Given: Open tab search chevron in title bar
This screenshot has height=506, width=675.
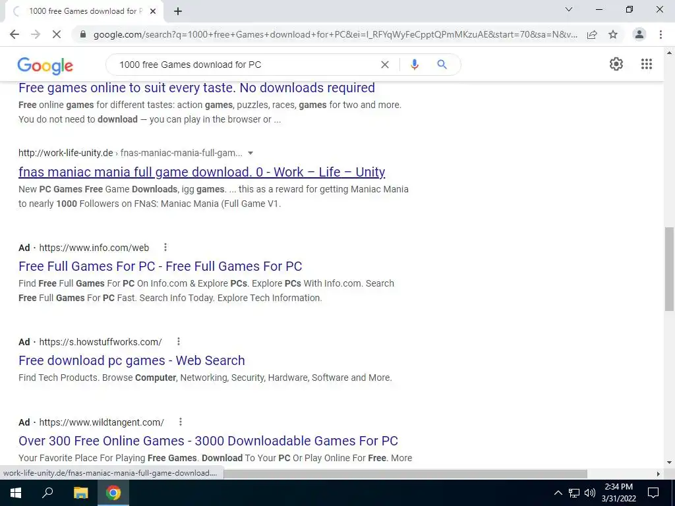Looking at the screenshot, I should coord(569,9).
